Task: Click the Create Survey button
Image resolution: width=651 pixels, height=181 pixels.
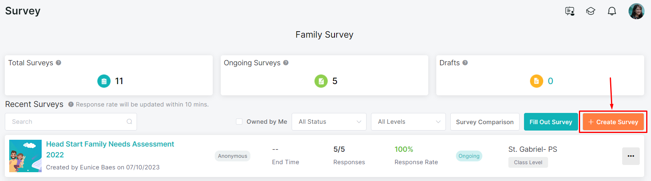Action: point(613,122)
